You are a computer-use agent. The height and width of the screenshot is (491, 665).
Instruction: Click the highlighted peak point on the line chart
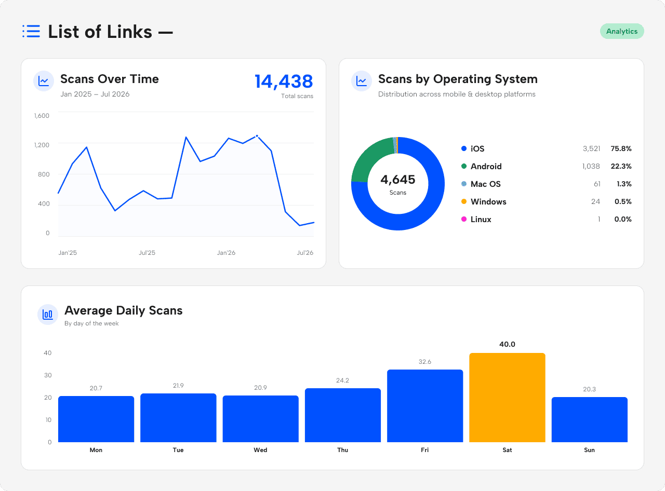coord(257,136)
